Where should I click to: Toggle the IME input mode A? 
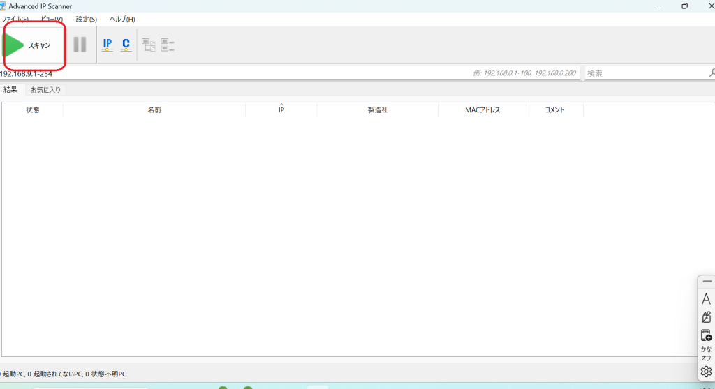(706, 299)
